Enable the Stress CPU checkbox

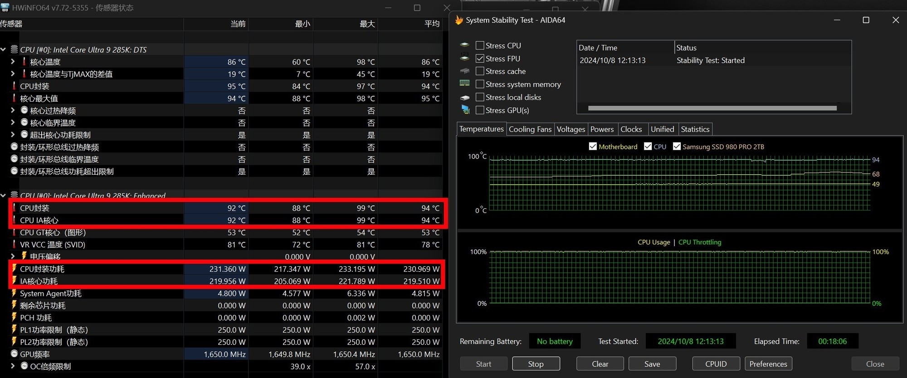(x=480, y=45)
